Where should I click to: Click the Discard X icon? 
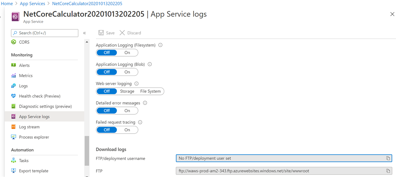coord(122,33)
